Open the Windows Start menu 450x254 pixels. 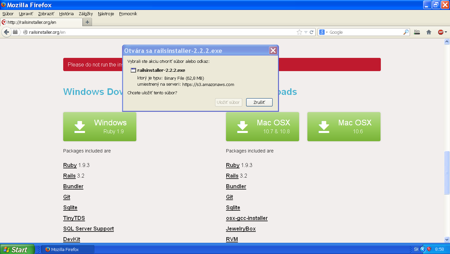(x=17, y=249)
